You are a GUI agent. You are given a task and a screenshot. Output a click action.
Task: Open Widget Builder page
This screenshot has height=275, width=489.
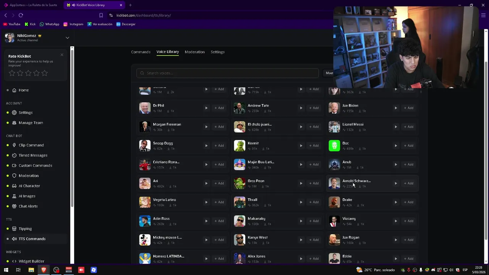[x=31, y=261]
